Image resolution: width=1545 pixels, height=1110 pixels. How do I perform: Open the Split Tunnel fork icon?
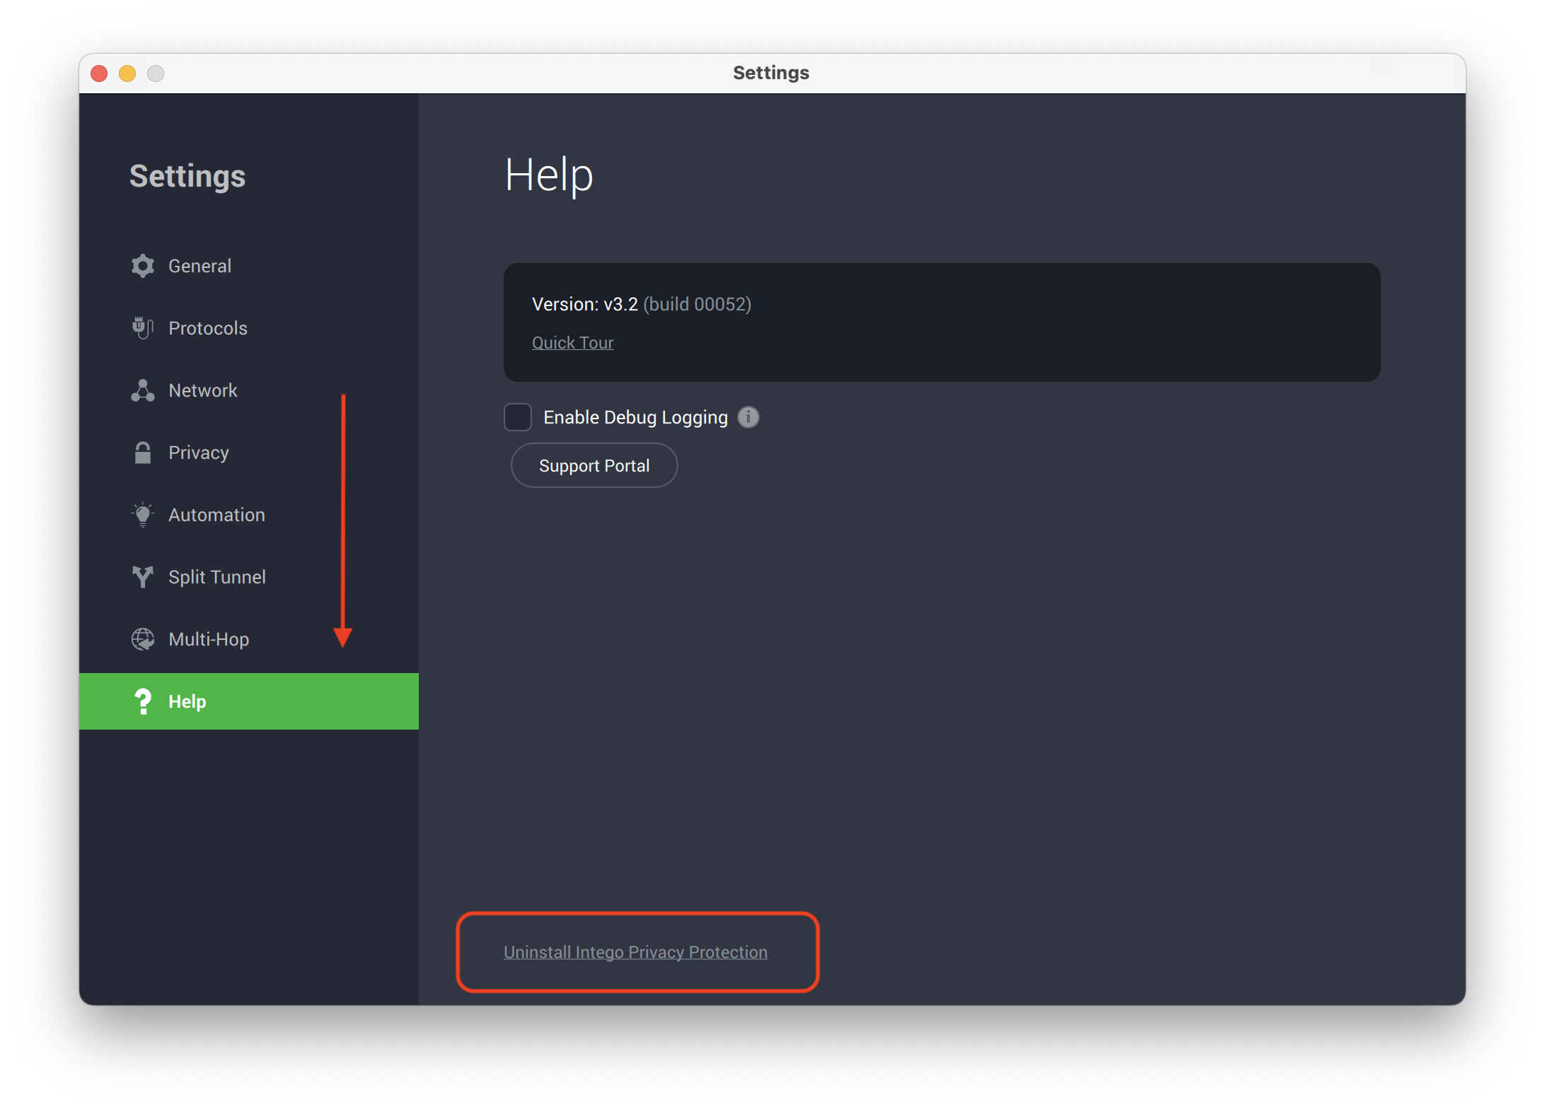143,577
